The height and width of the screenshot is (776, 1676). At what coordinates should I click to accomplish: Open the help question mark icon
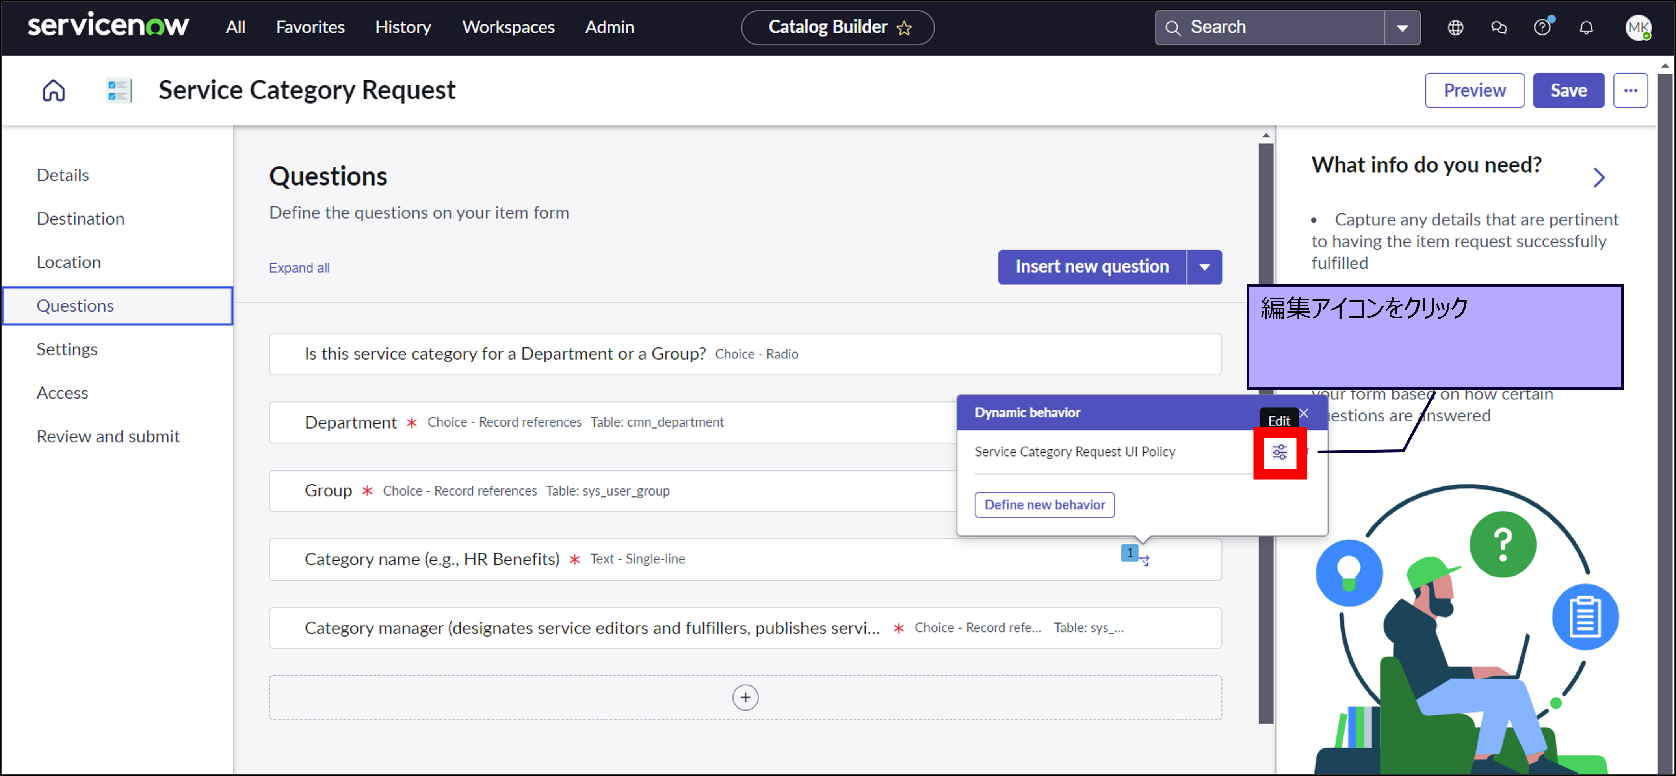tap(1541, 27)
